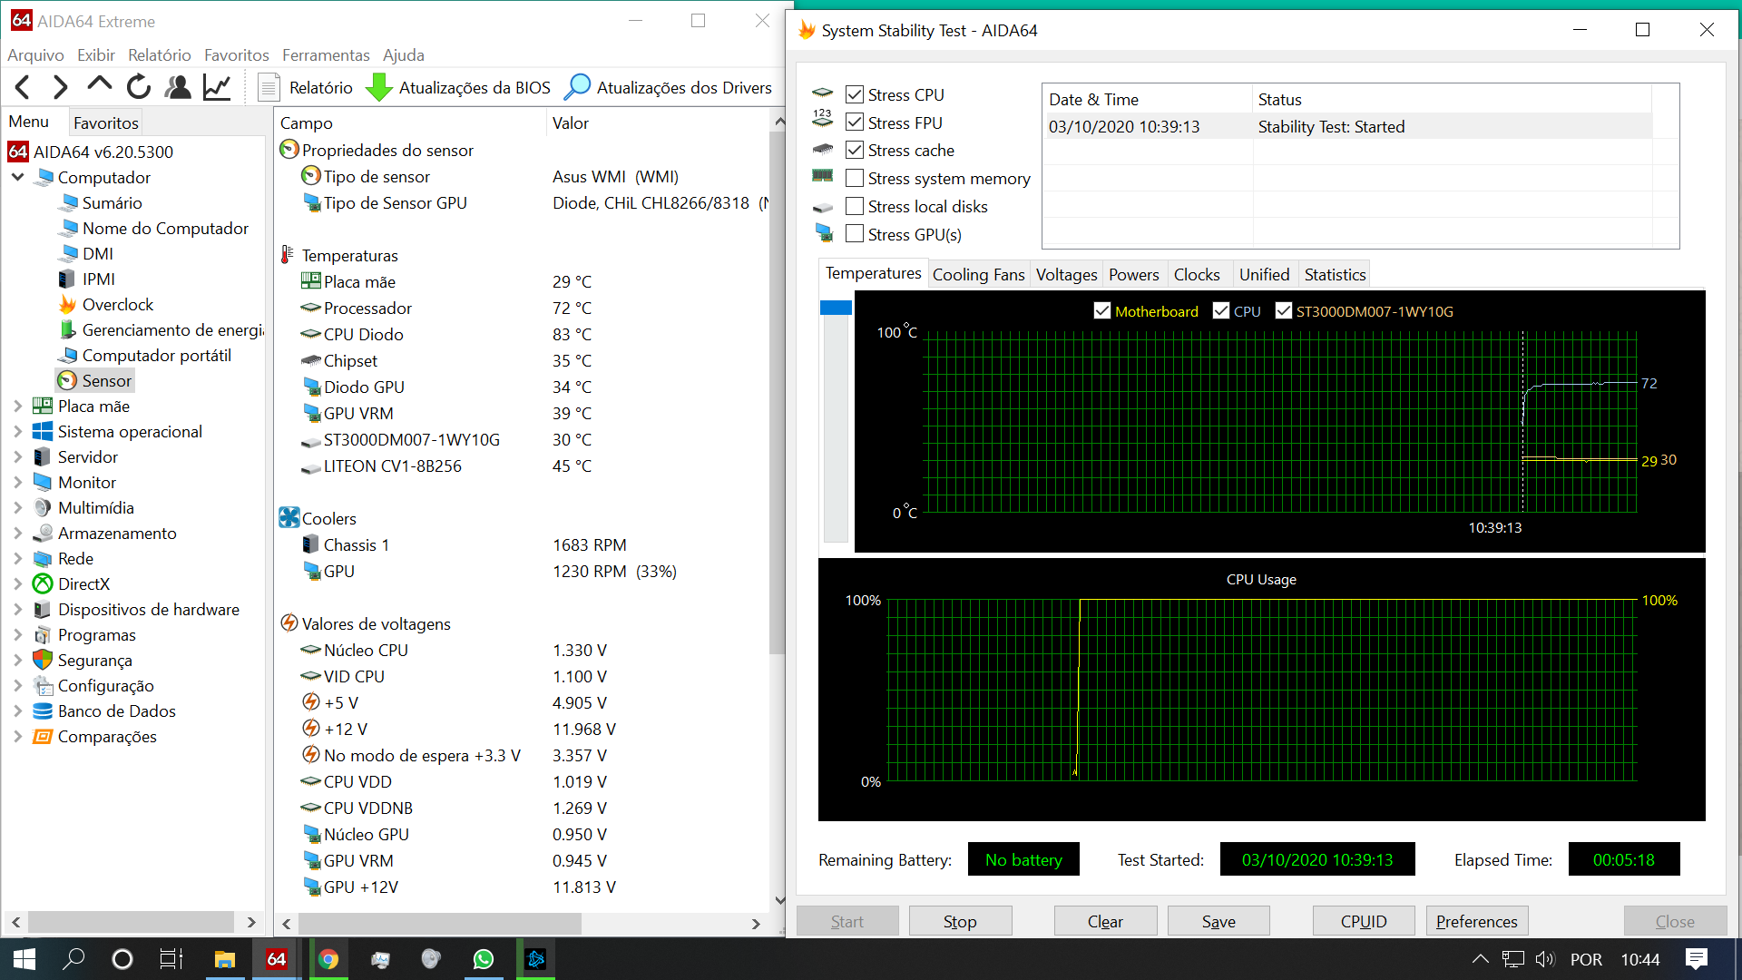Image resolution: width=1742 pixels, height=980 pixels.
Task: Click the volume speaker tray icon
Action: pyautogui.click(x=1544, y=959)
